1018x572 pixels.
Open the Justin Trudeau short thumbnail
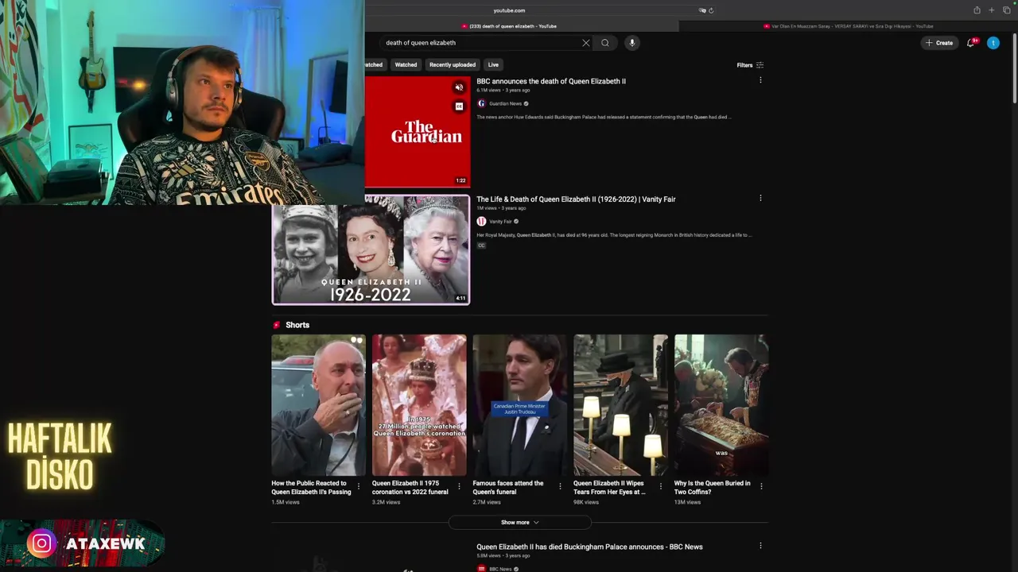click(x=520, y=405)
